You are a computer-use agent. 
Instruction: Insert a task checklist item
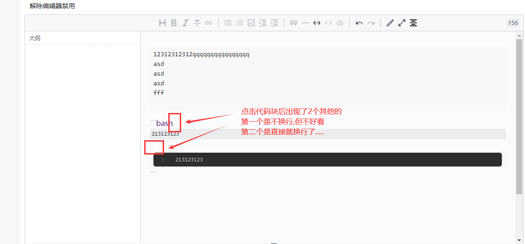tap(251, 23)
